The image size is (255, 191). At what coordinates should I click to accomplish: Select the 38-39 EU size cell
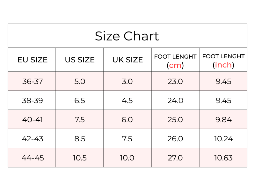click(x=33, y=101)
